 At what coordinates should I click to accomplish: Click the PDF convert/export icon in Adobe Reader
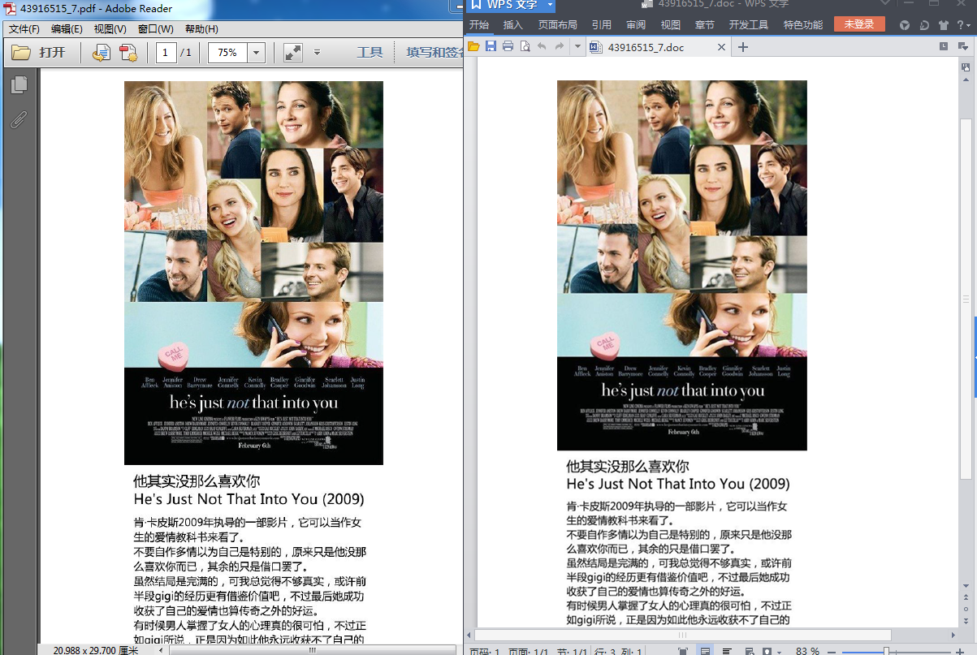[x=102, y=53]
